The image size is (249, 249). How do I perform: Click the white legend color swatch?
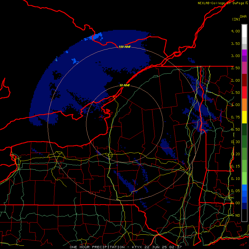point(244,31)
